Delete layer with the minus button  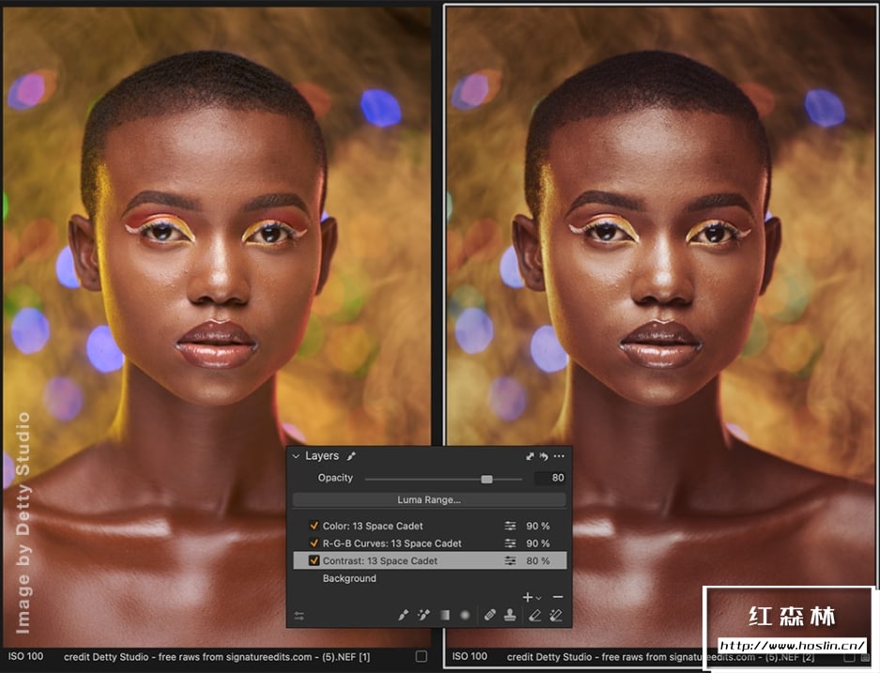pyautogui.click(x=558, y=597)
